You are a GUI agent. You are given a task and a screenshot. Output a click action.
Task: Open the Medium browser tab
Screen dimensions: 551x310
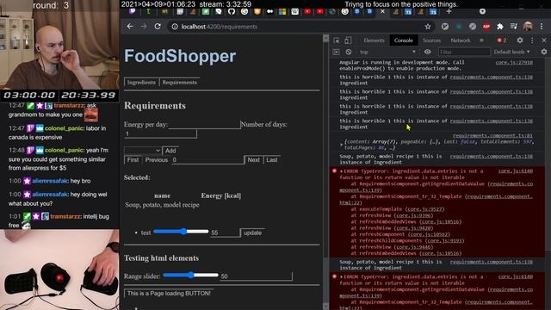point(269,11)
